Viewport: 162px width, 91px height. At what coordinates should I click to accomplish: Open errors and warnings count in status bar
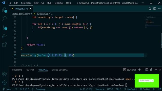(x=25, y=89)
